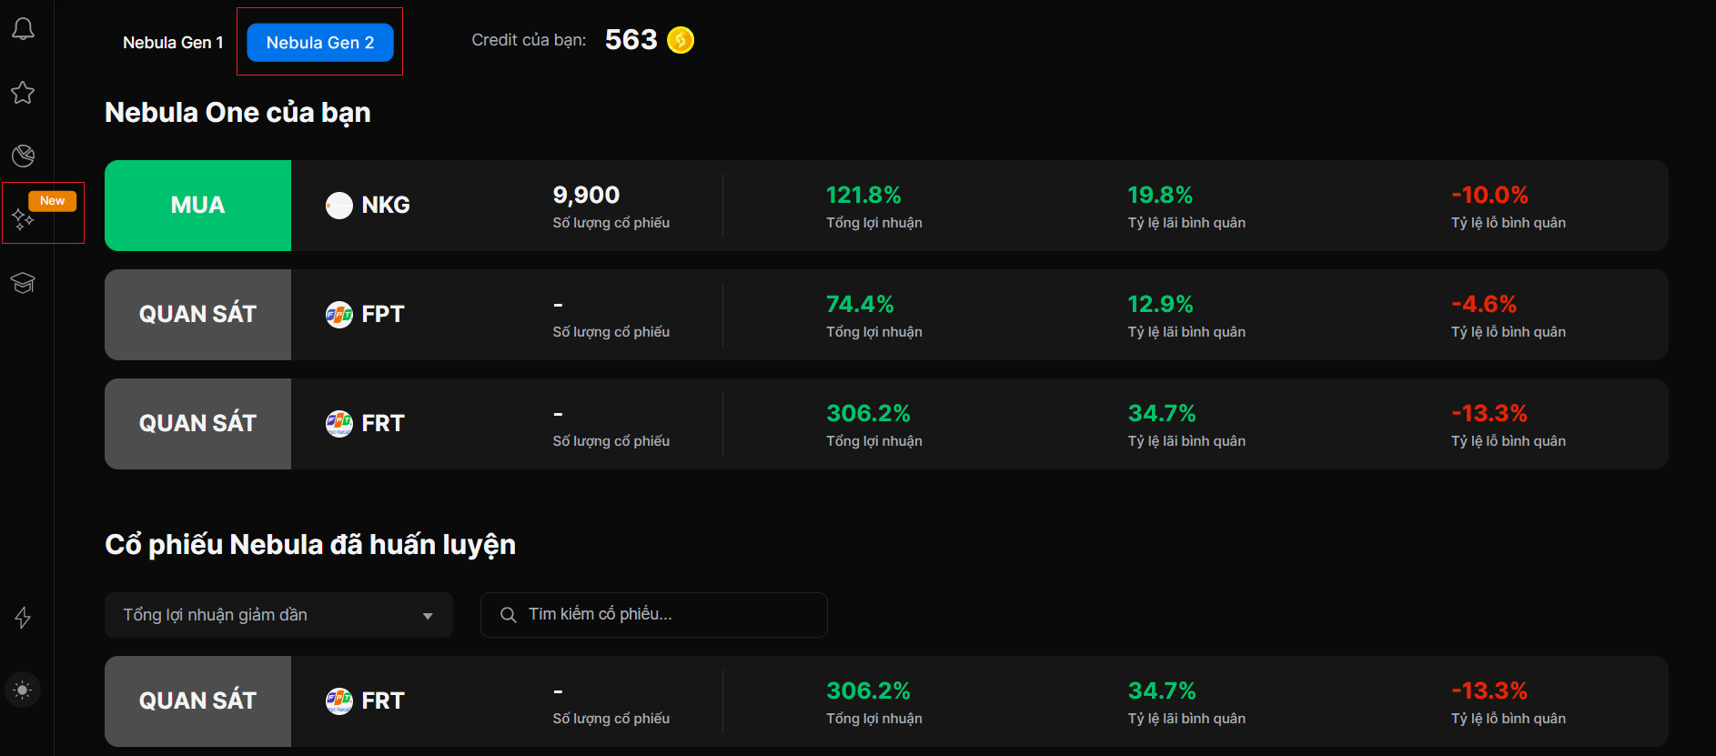The image size is (1716, 756).
Task: Switch to the Nebula Gen 2 tab
Action: tap(320, 43)
